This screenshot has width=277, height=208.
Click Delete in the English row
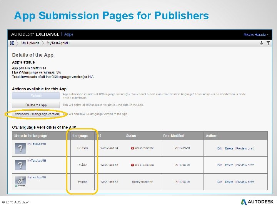click(229, 182)
